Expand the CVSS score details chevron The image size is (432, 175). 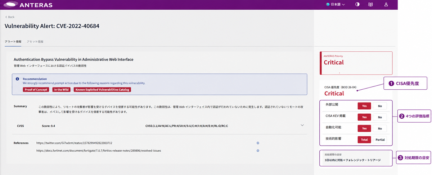pos(302,125)
